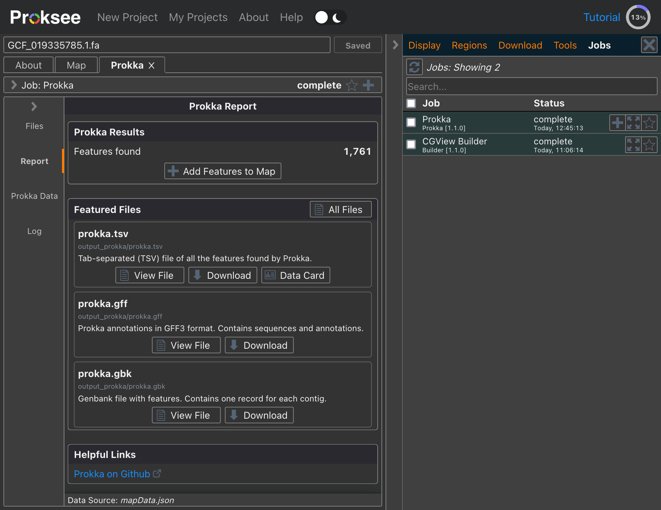The width and height of the screenshot is (661, 510).
Task: Open Prokka job in expanded dialog
Action: click(x=633, y=123)
